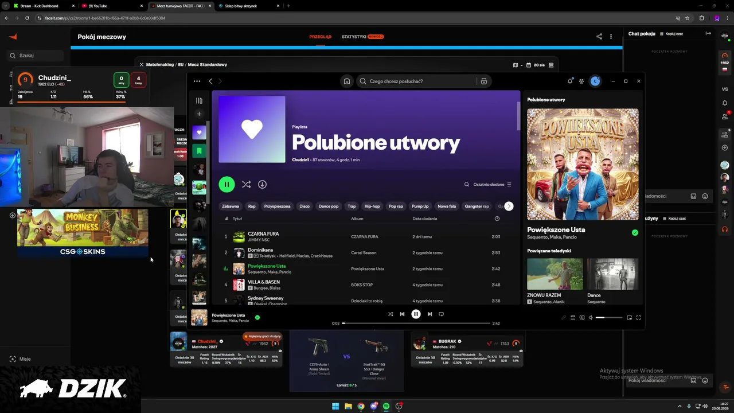Pause the track in bottom player bar
The image size is (734, 413).
point(416,314)
